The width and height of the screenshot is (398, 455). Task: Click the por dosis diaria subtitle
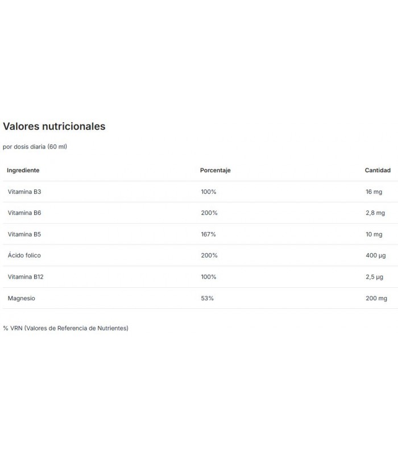[35, 147]
